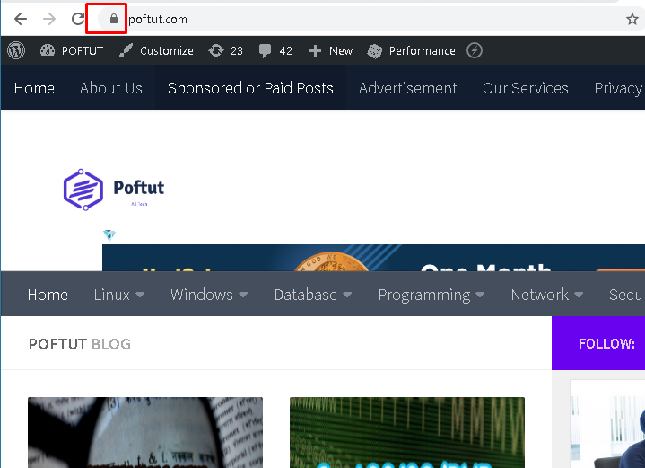This screenshot has height=468, width=645.
Task: Click the AMP lightning bolt icon
Action: (x=475, y=50)
